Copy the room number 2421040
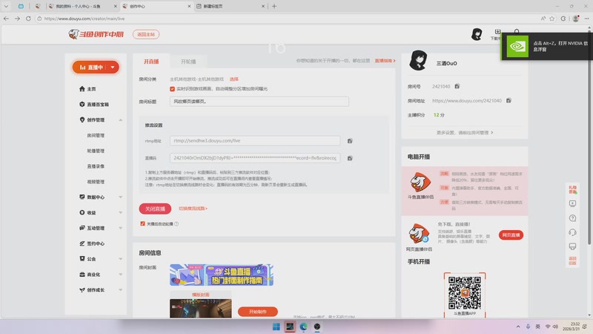The image size is (593, 334). 457,86
